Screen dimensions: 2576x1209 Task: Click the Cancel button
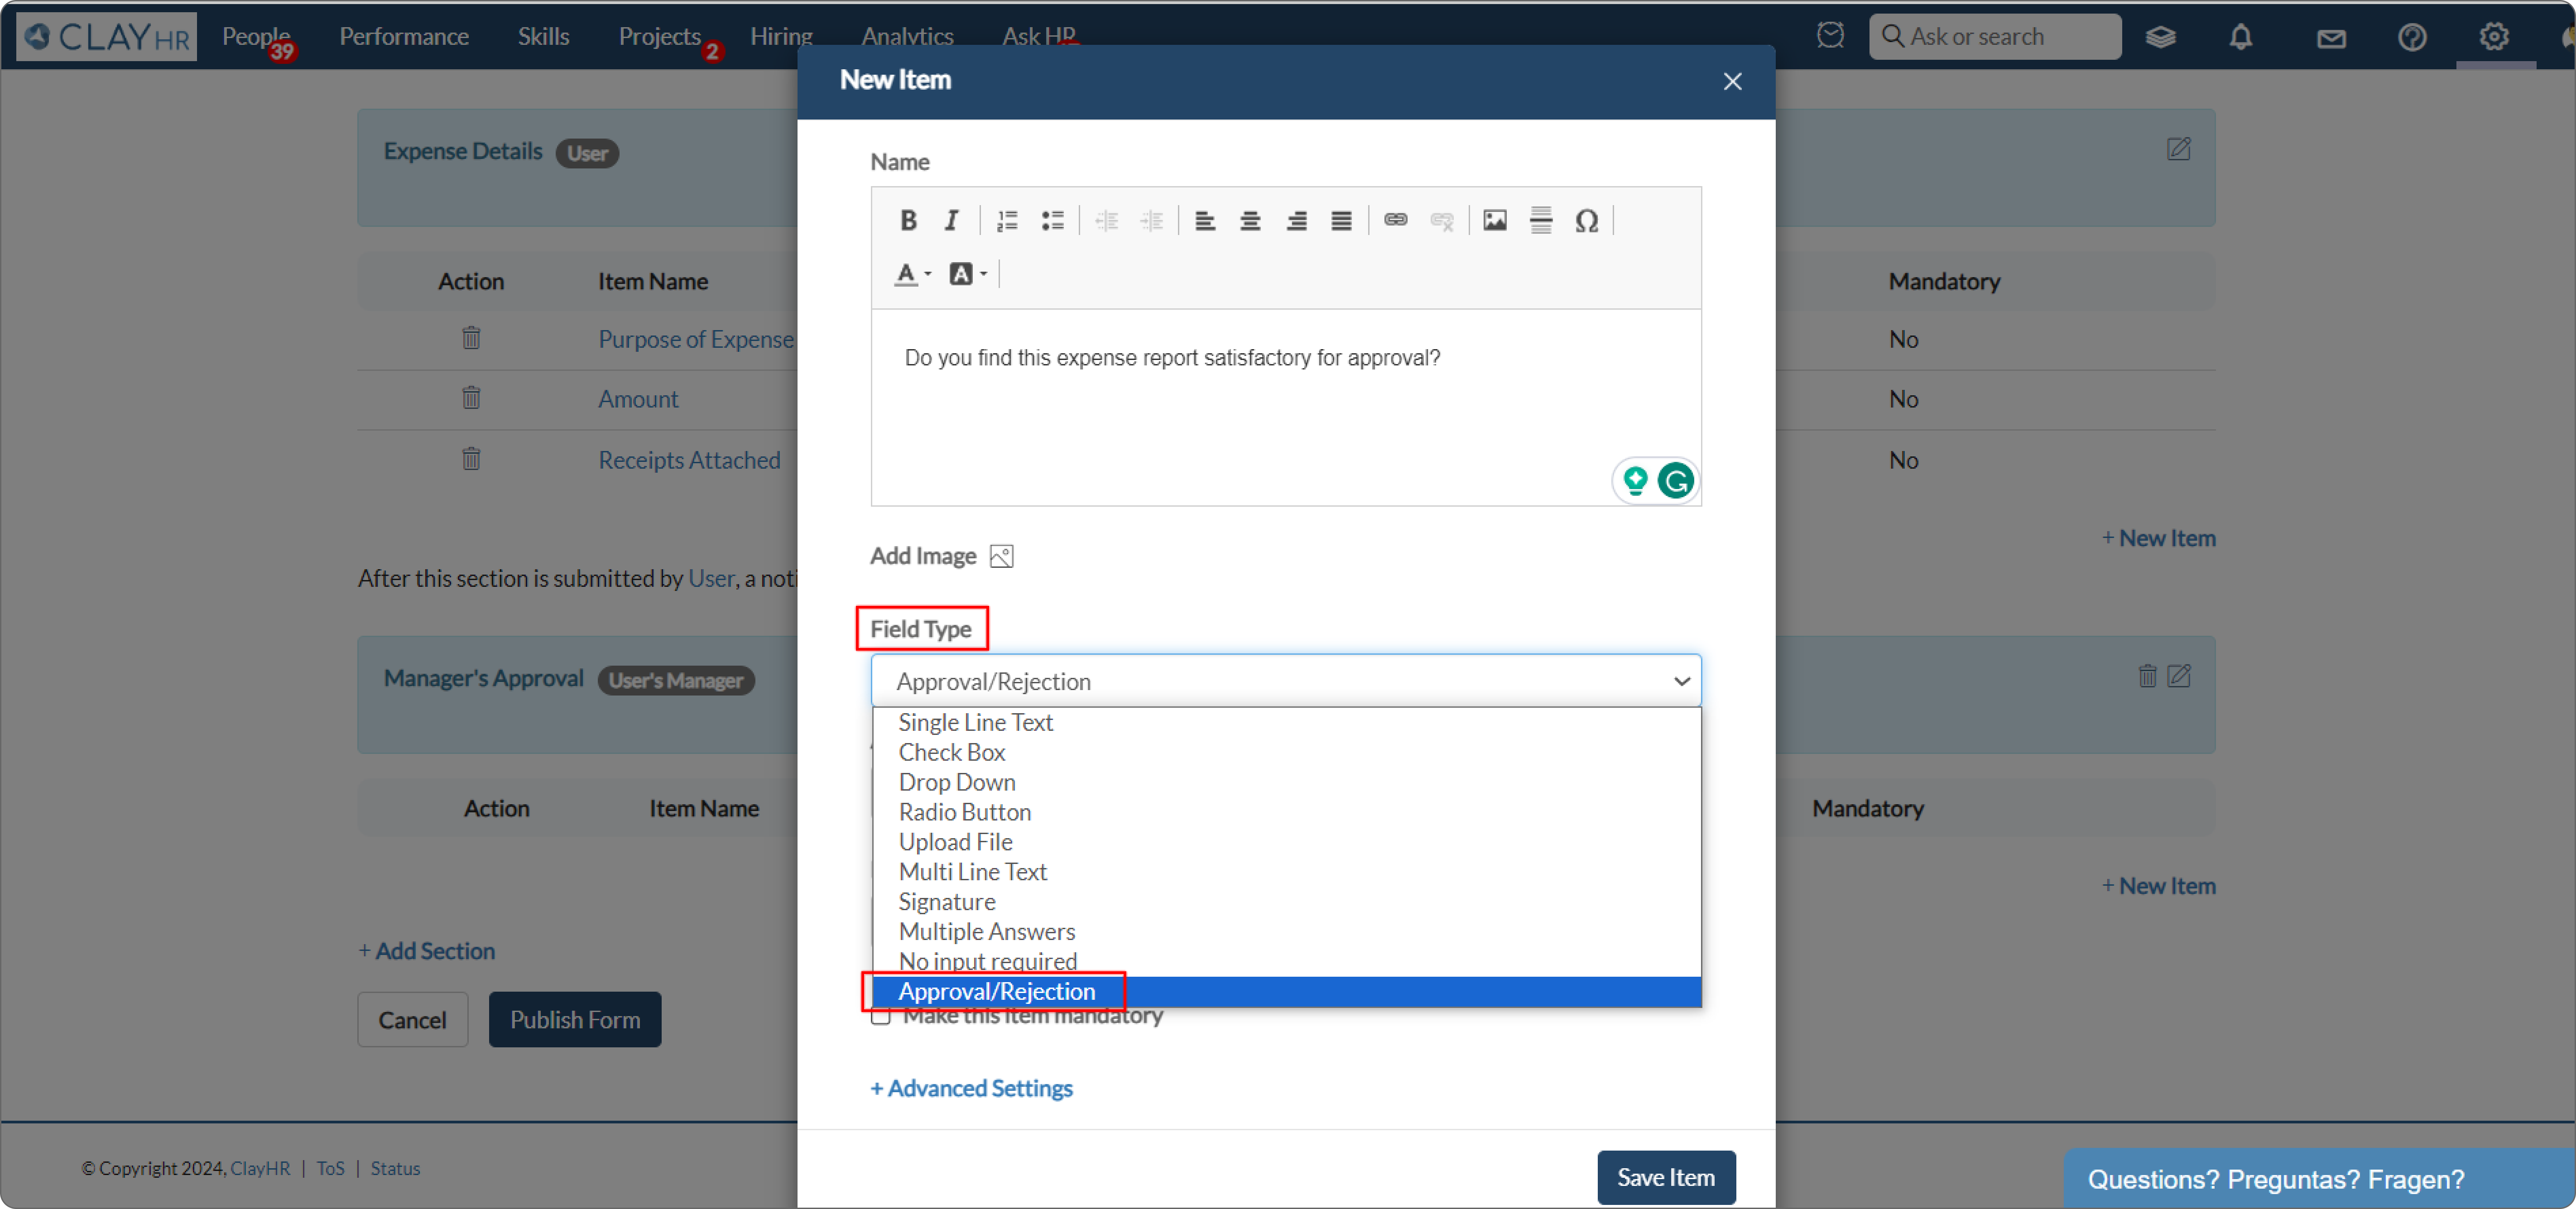click(412, 1020)
